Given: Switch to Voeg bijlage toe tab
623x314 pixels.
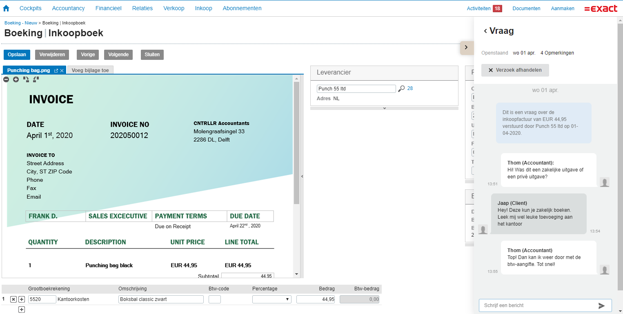Looking at the screenshot, I should click(90, 70).
